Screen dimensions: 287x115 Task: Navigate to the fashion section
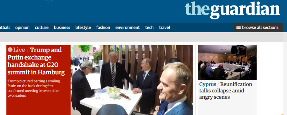(x=103, y=27)
